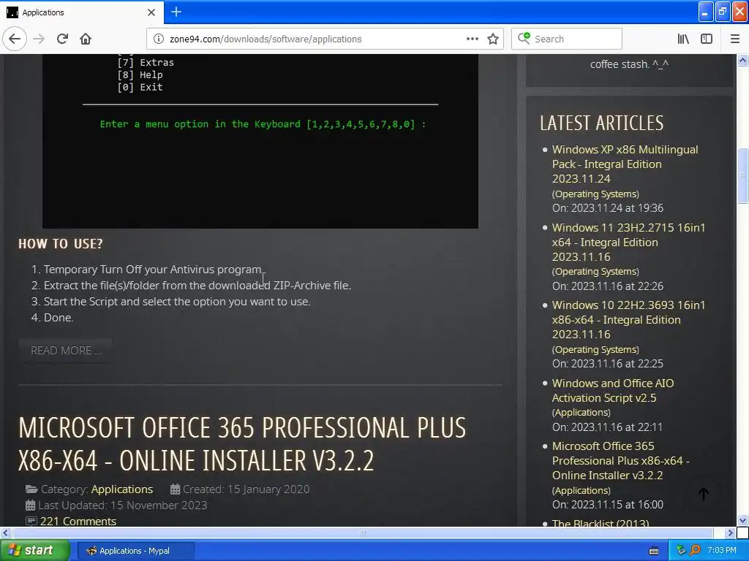749x561 pixels.
Task: Show site information for zone94.com
Action: (x=158, y=39)
